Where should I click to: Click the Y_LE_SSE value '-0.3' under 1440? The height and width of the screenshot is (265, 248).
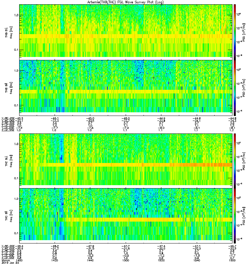[x=90, y=256]
